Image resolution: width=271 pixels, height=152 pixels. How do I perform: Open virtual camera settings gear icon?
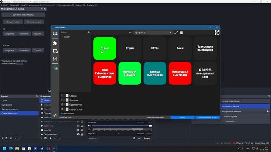coord(268,111)
